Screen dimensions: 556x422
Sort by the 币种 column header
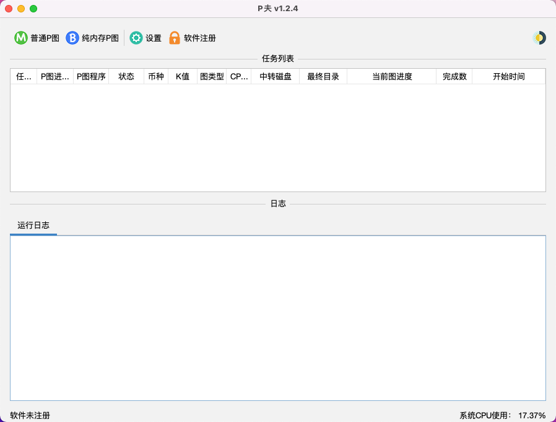[x=156, y=77]
